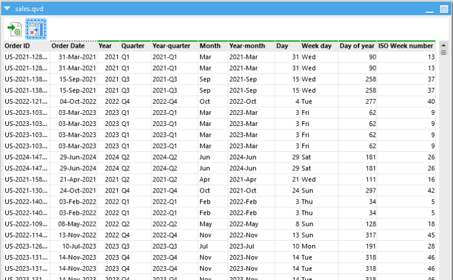Click the Jul month cell
Screen dimensions: 453x280
click(x=213, y=247)
